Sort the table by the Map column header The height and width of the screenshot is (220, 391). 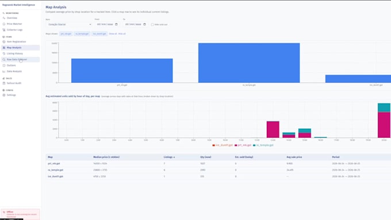(50, 157)
